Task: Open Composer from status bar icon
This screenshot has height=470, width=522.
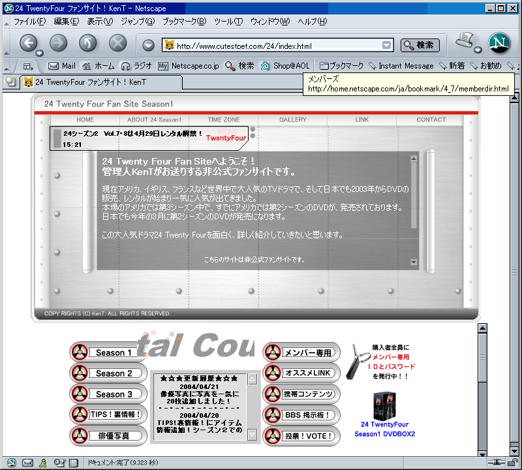Action: tap(59, 462)
